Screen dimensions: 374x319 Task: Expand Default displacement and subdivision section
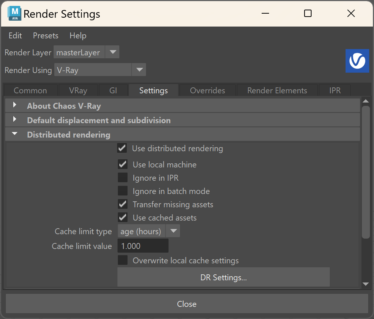pyautogui.click(x=183, y=120)
